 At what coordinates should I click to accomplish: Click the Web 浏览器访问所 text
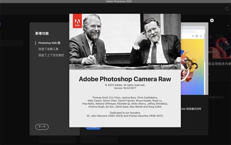191,109
